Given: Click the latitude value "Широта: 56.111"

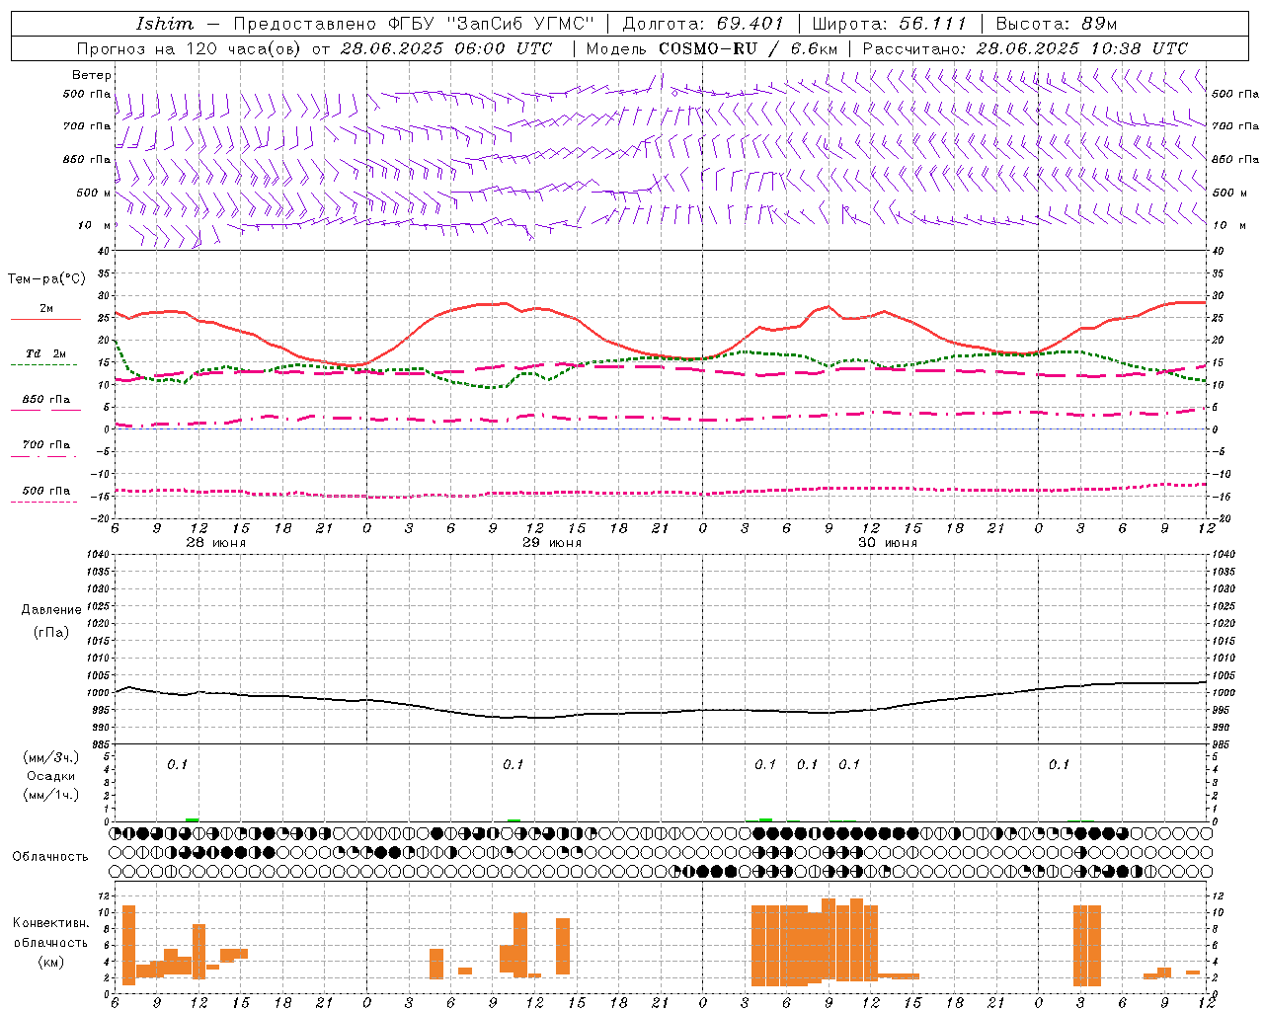Looking at the screenshot, I should [x=889, y=24].
